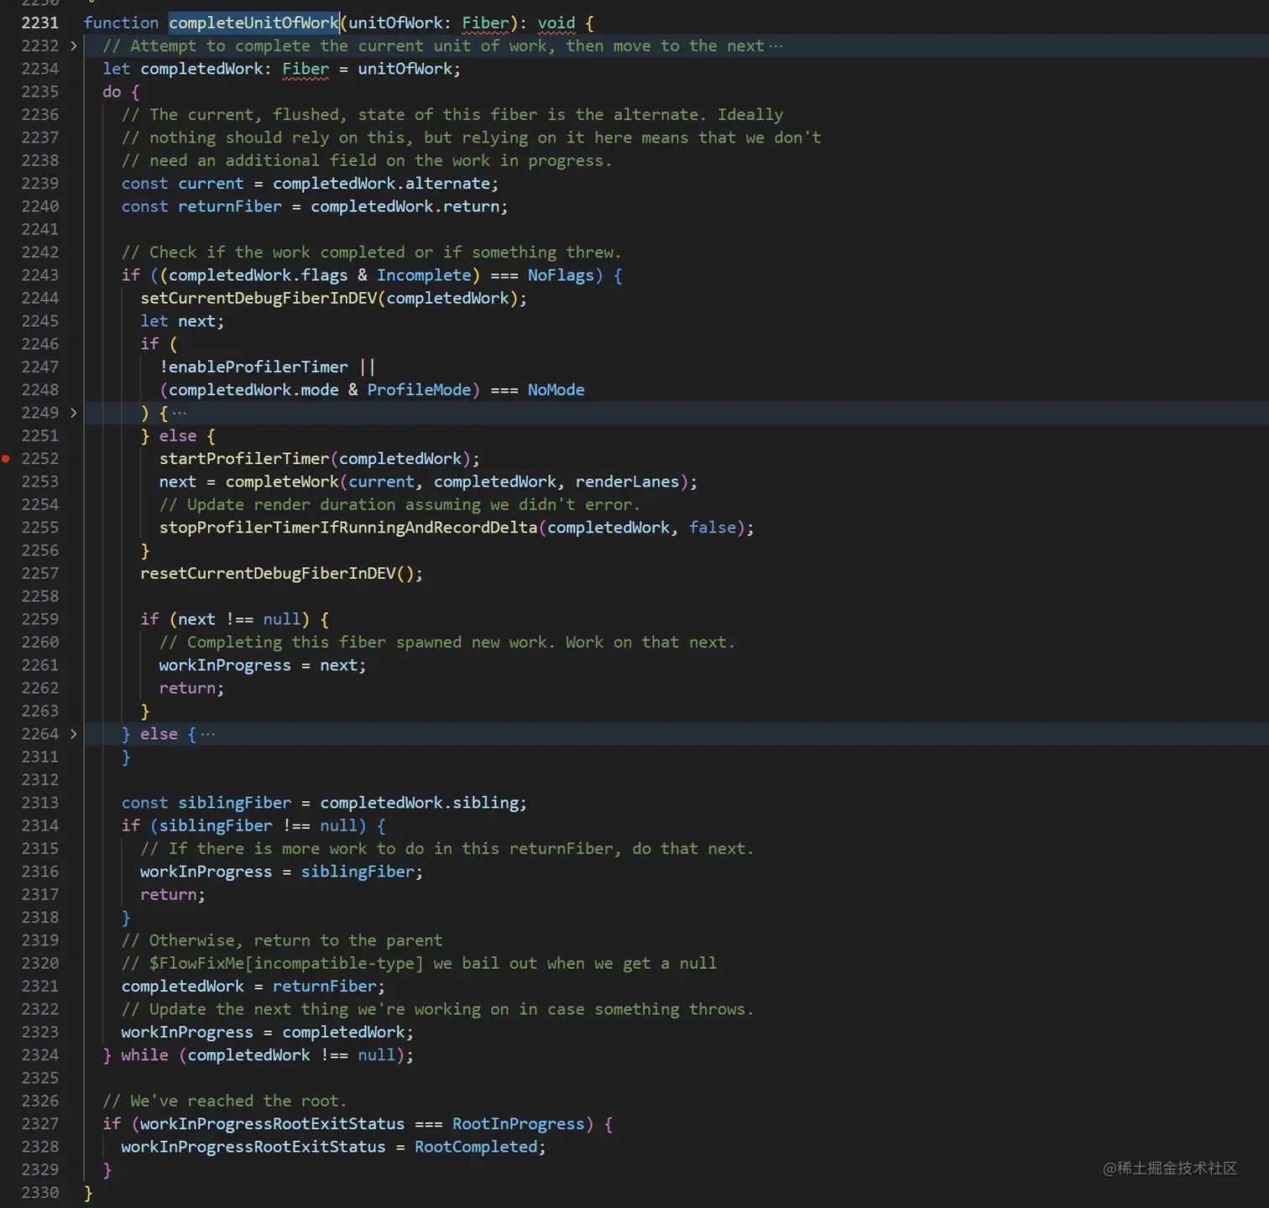Click the 'RootInProgress' identifier
This screenshot has width=1269, height=1208.
click(519, 1124)
